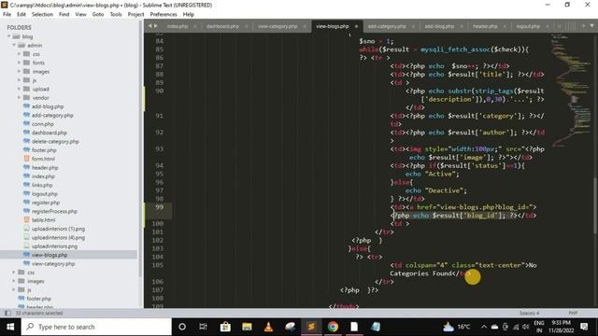598x336 pixels.
Task: Switch to the dashboard.php tab
Action: pos(222,26)
